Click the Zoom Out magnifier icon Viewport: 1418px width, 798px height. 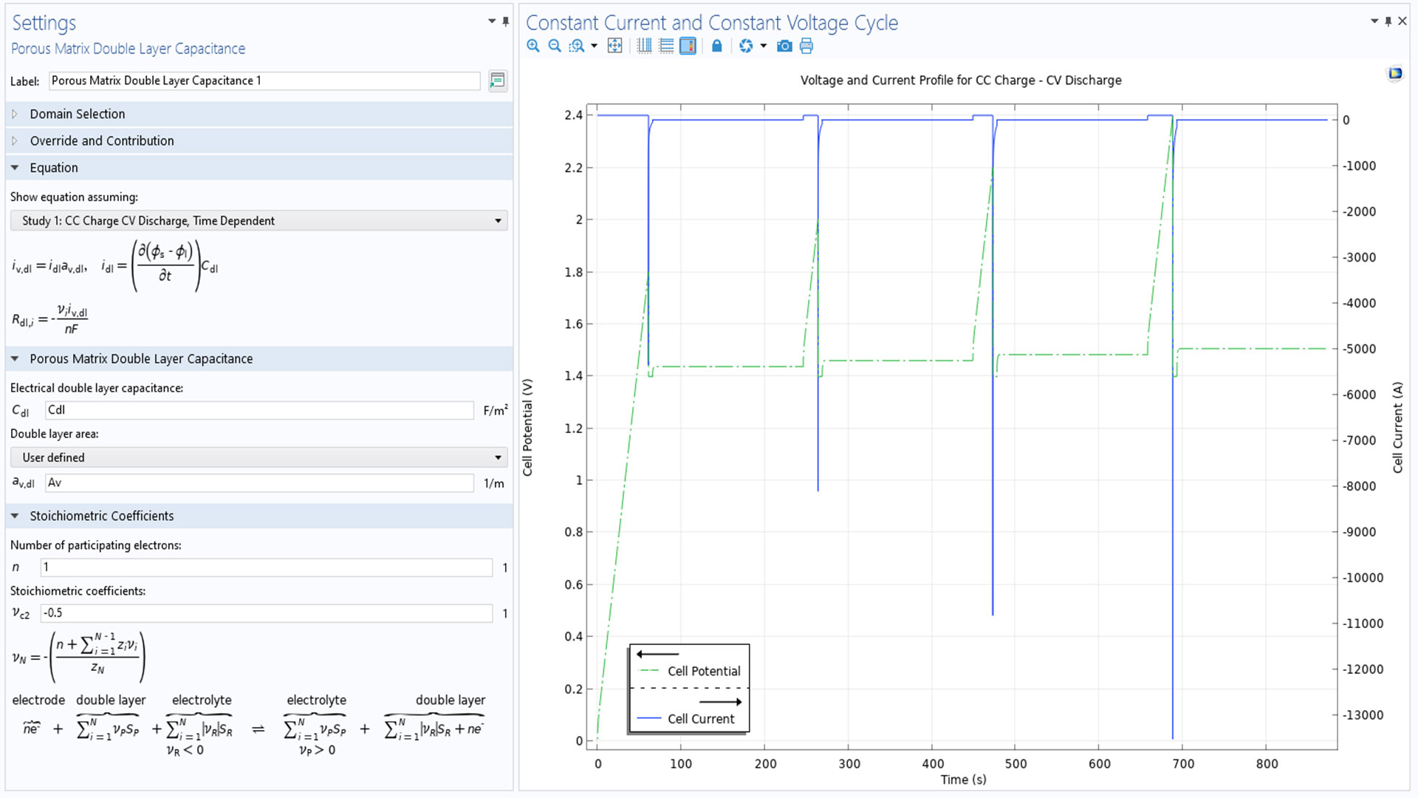pos(555,46)
